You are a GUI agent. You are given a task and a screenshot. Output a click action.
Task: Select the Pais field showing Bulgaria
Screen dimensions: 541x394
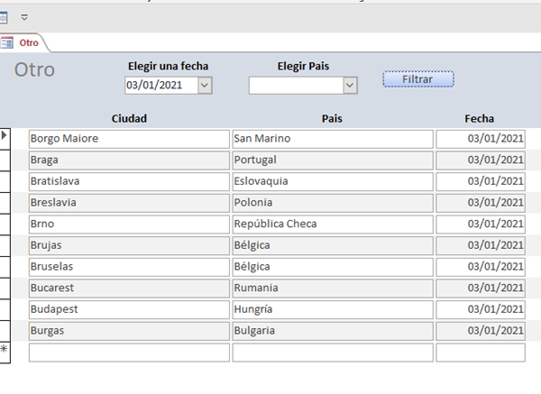[x=332, y=331]
